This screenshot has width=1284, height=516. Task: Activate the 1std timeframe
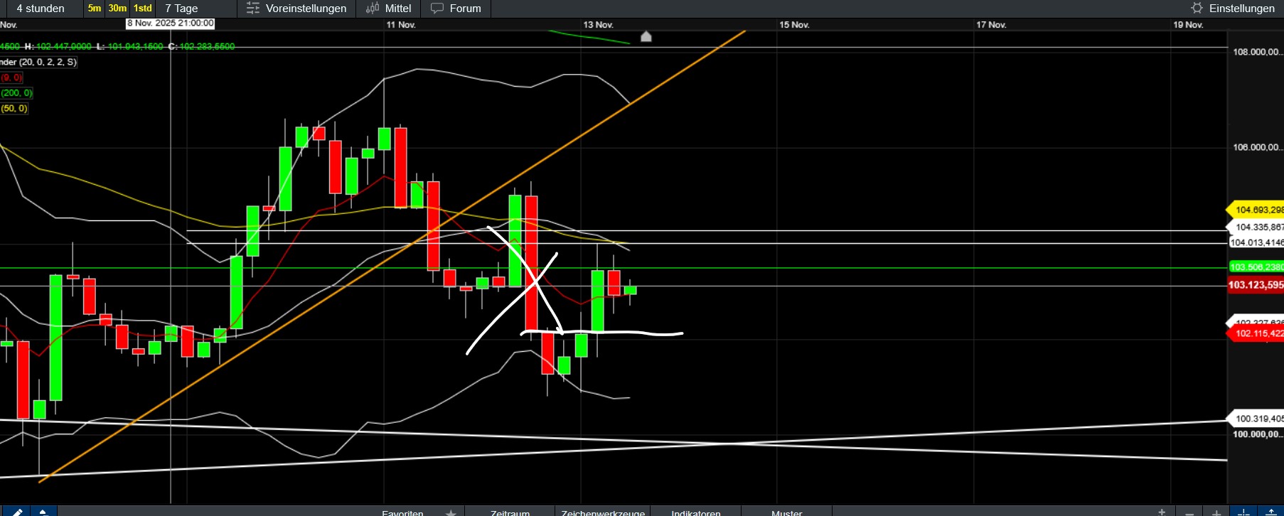coord(143,9)
